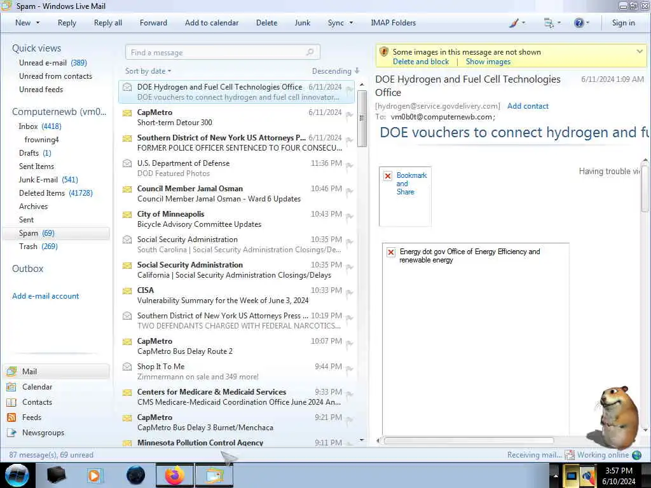Click Junk in the toolbar
Image resolution: width=651 pixels, height=488 pixels.
pyautogui.click(x=302, y=23)
